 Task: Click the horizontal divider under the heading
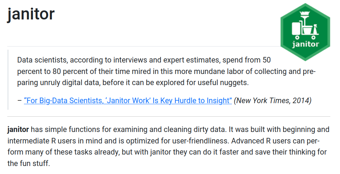point(139,46)
